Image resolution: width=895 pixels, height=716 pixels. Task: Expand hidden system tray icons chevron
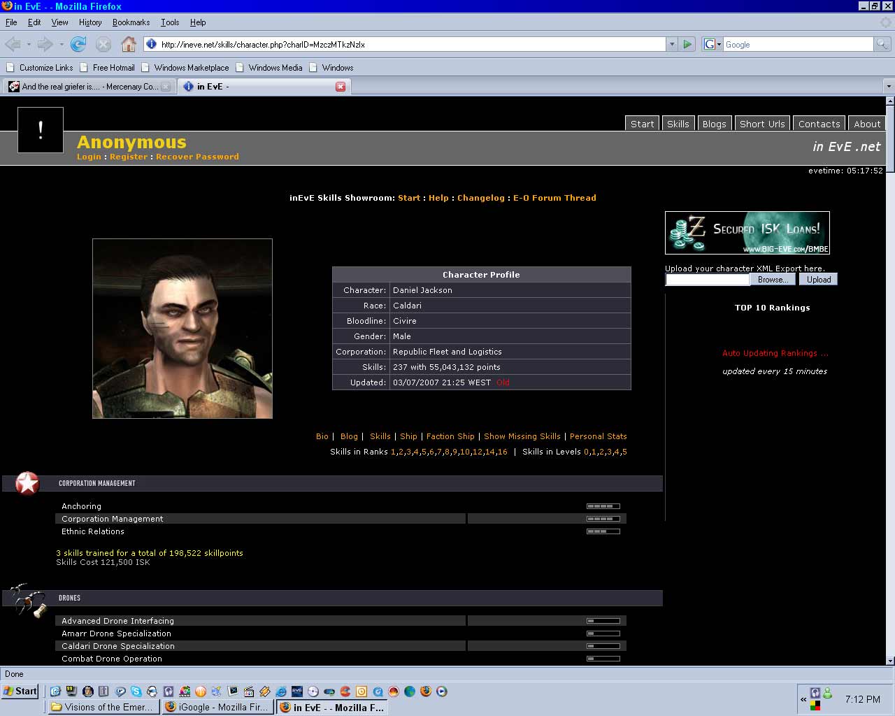(803, 699)
